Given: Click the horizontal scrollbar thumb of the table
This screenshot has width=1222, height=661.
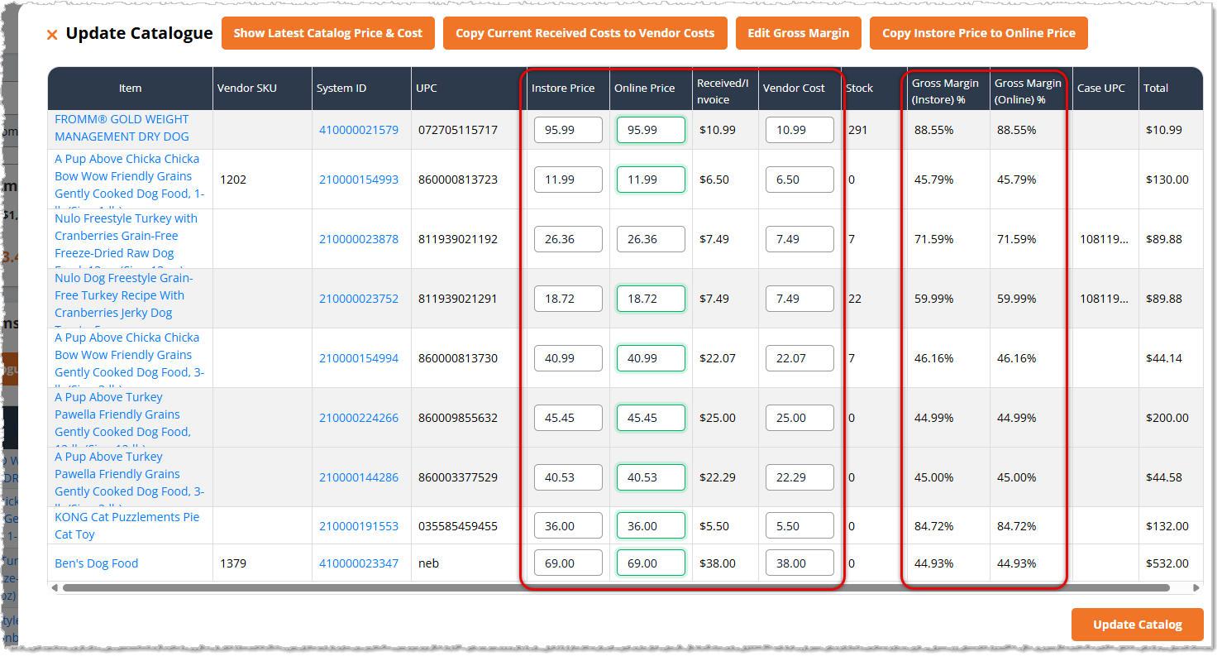Looking at the screenshot, I should pyautogui.click(x=616, y=588).
